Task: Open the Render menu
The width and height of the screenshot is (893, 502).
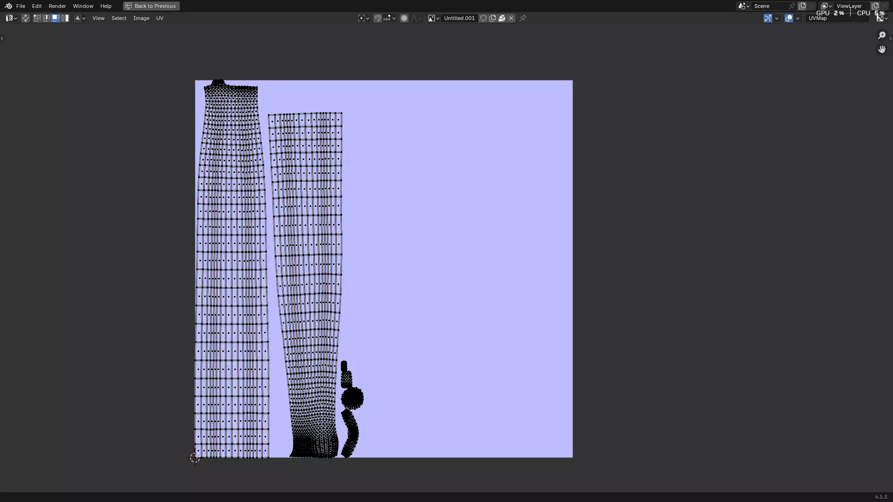Action: (x=57, y=6)
